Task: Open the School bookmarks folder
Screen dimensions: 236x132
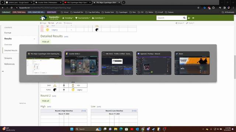Action: pos(65,12)
